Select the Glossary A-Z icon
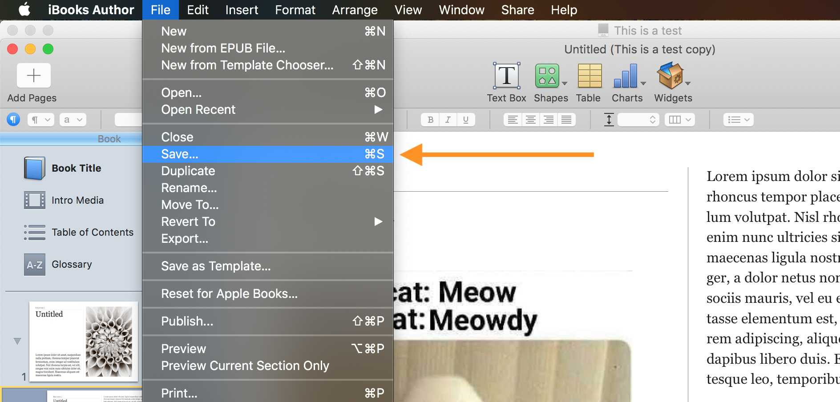The width and height of the screenshot is (840, 402). (35, 265)
